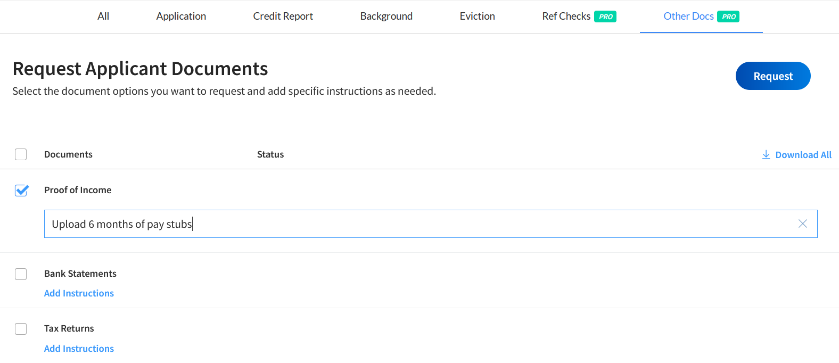Click the Documents column header

tap(68, 154)
